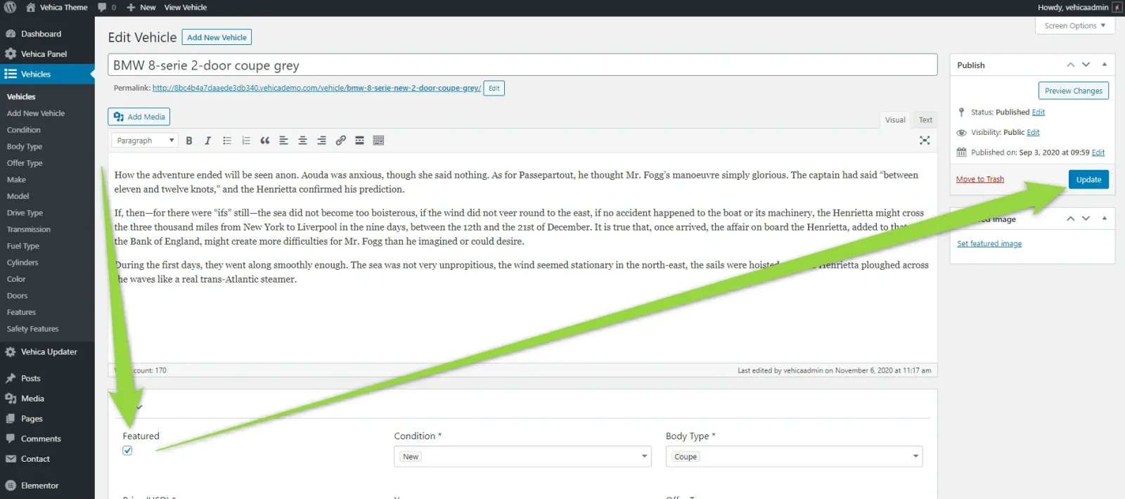Click the vehicle title input field
1125x499 pixels.
[x=522, y=65]
